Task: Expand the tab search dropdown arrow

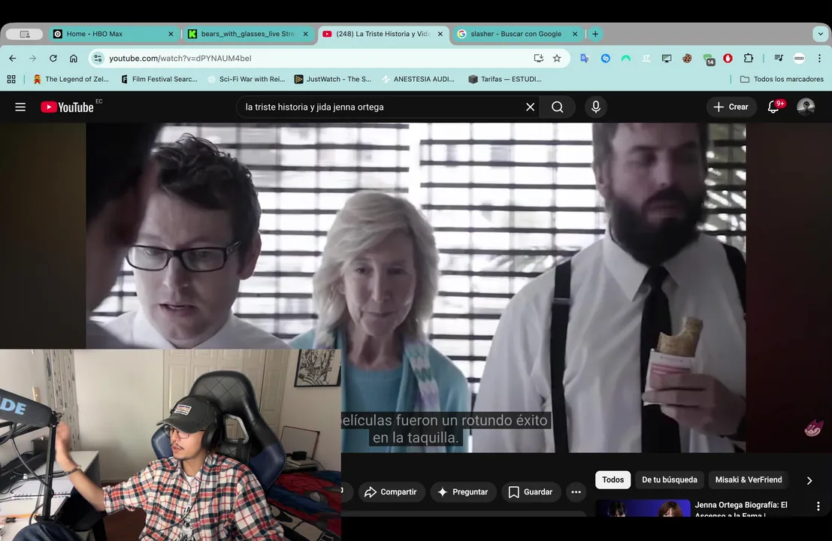Action: [820, 34]
